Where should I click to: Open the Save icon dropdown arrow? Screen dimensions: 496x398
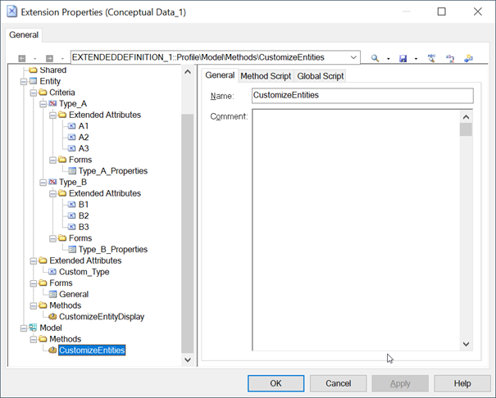[x=416, y=59]
